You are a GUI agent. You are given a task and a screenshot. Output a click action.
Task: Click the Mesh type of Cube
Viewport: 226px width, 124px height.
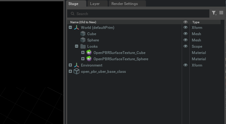(196, 34)
